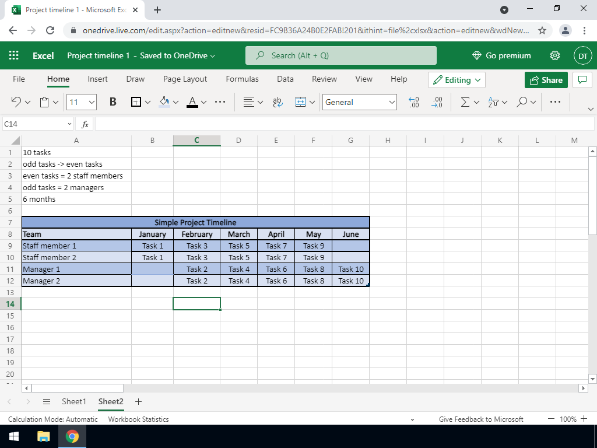Image resolution: width=597 pixels, height=448 pixels.
Task: Select the Task 10 cell for Manager 1
Action: (350, 269)
